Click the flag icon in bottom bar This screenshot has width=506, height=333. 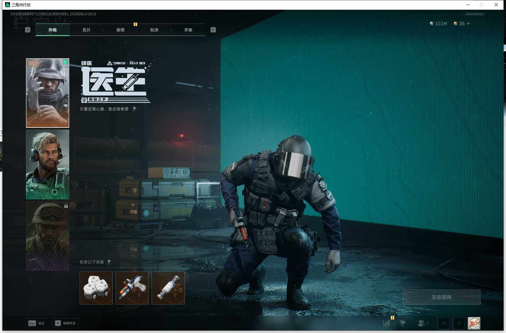[403, 323]
